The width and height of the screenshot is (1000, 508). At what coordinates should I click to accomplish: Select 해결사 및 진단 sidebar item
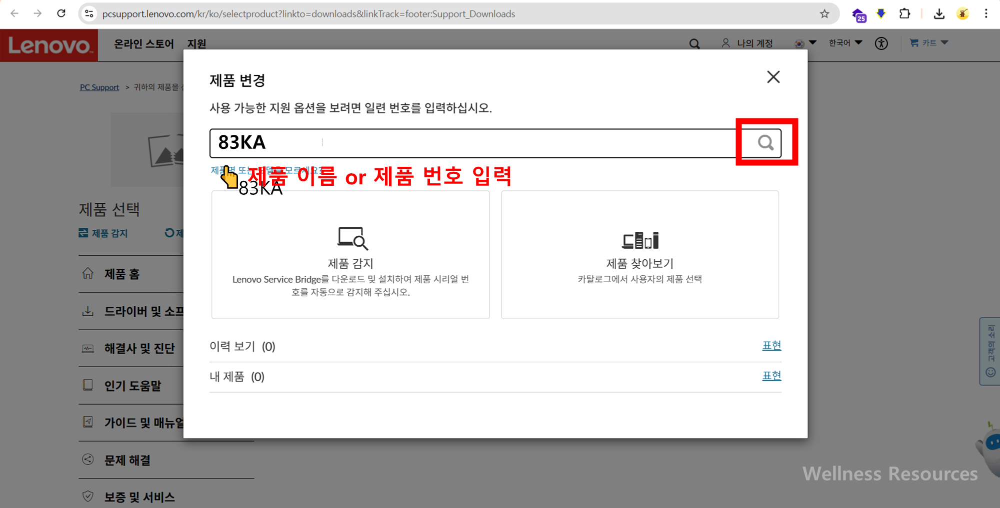tap(139, 348)
